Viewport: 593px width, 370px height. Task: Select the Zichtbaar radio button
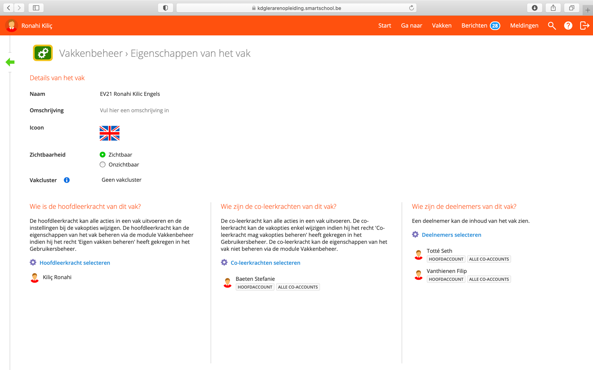coord(103,155)
